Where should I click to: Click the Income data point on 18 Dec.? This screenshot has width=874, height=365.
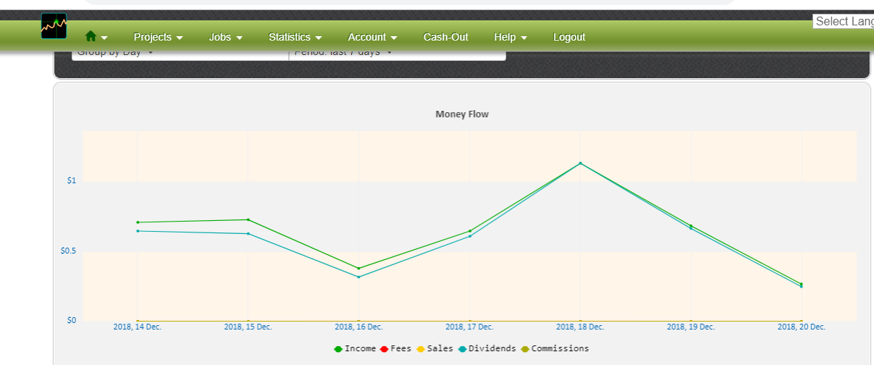click(x=580, y=163)
